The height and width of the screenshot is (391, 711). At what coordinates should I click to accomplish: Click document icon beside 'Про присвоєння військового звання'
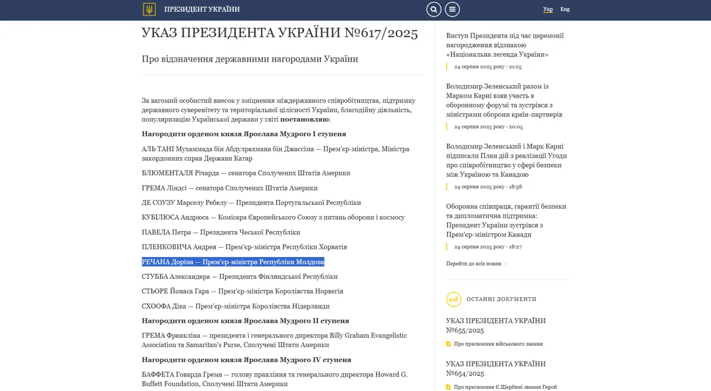[449, 344]
